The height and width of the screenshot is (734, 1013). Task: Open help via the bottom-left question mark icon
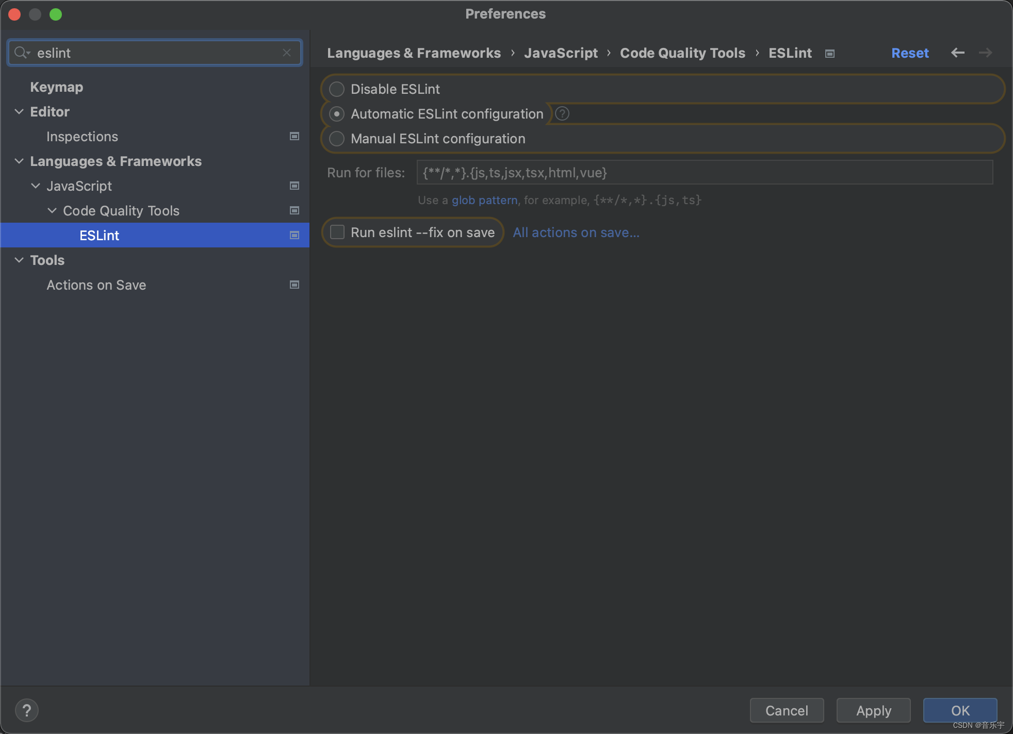click(x=27, y=710)
